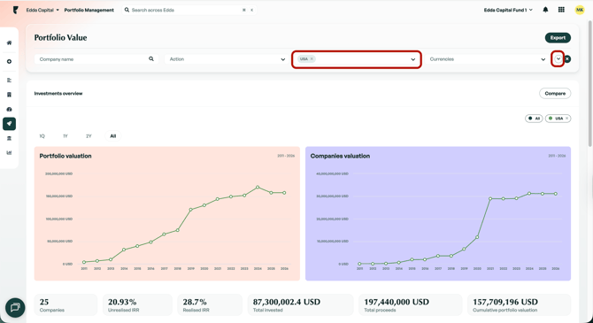Click the 2019 data point on Portfolio valuation
593x323 pixels.
tap(190, 210)
